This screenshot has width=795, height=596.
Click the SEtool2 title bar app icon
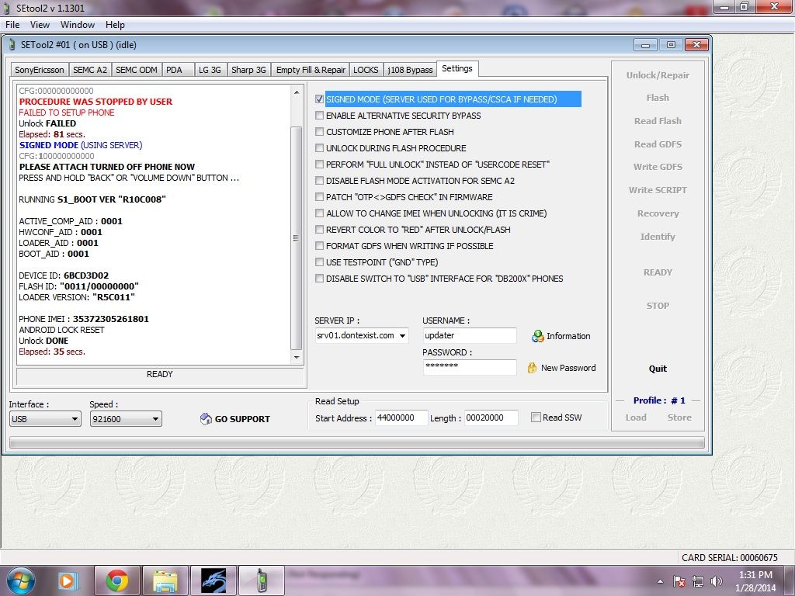point(7,8)
